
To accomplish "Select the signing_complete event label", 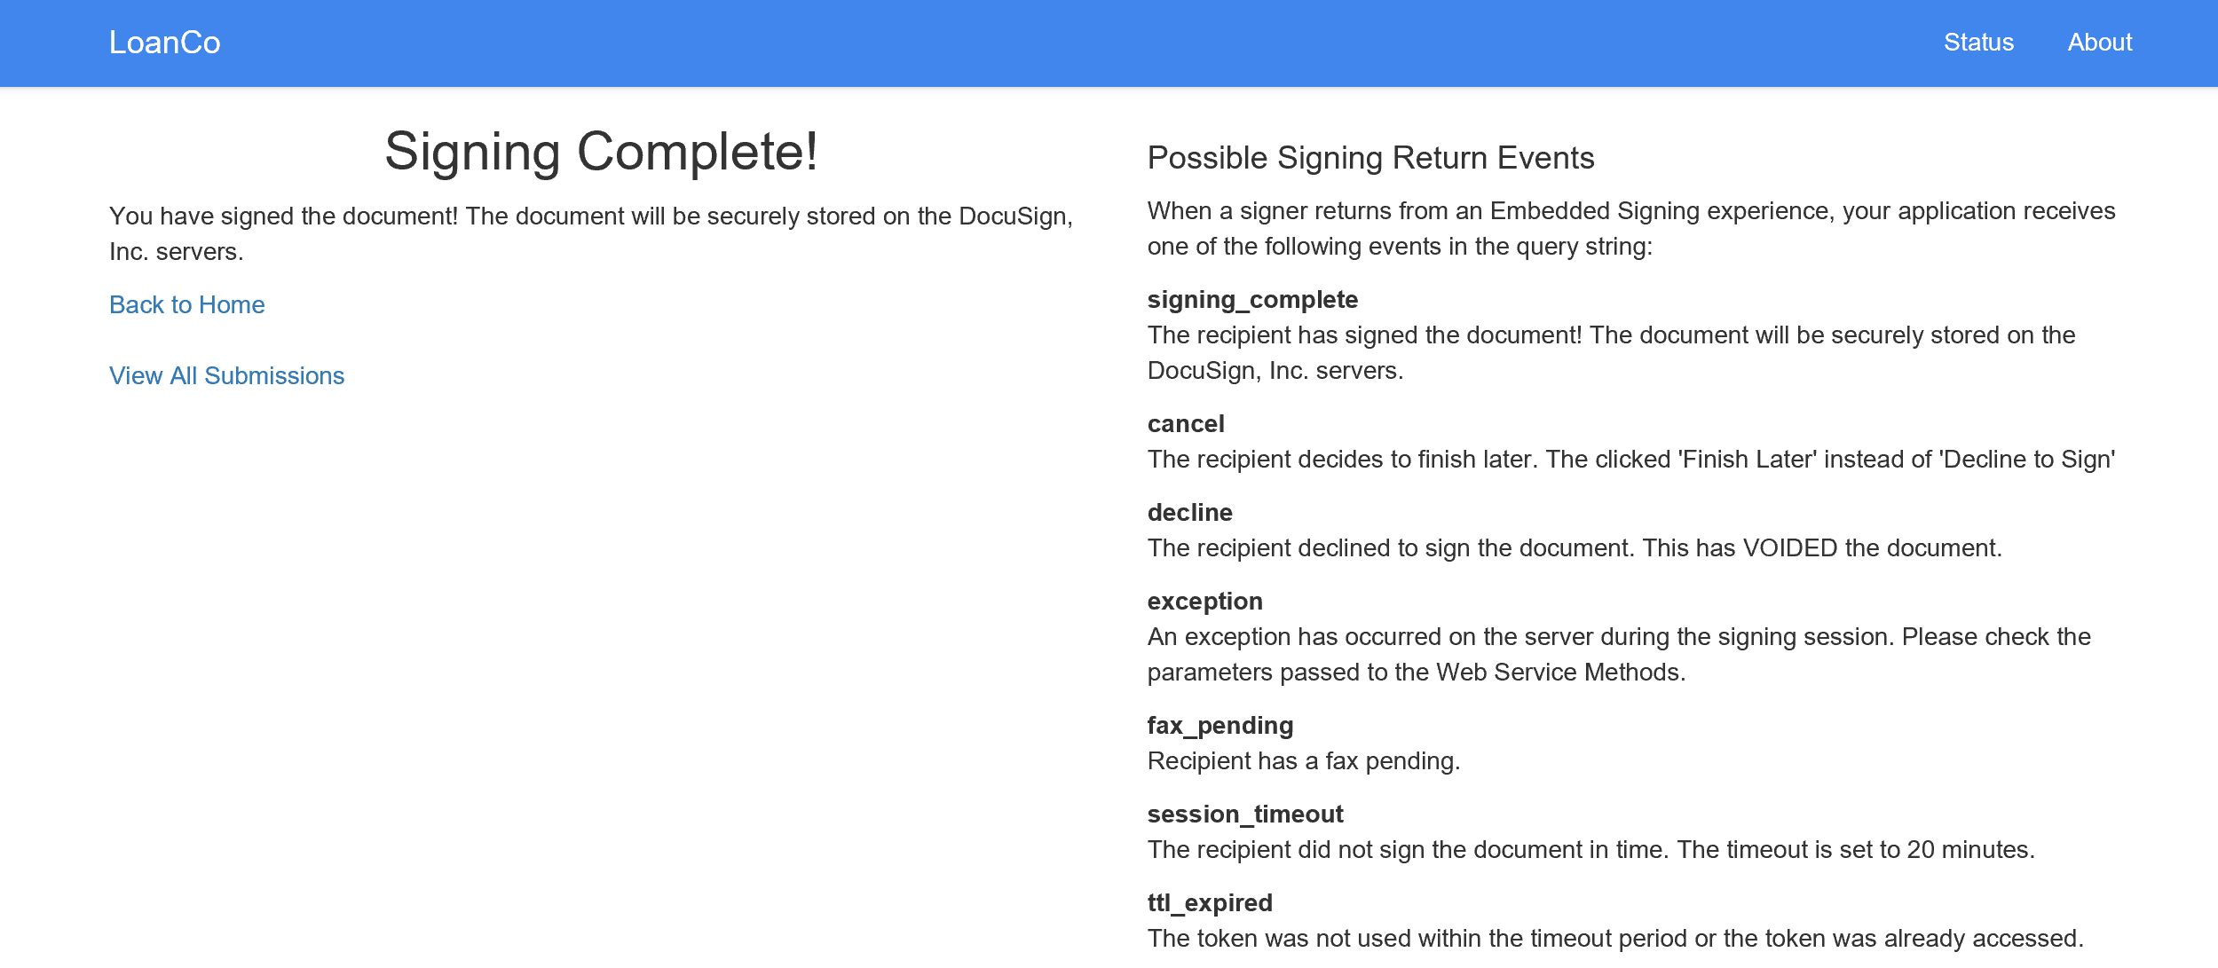I will tap(1252, 299).
